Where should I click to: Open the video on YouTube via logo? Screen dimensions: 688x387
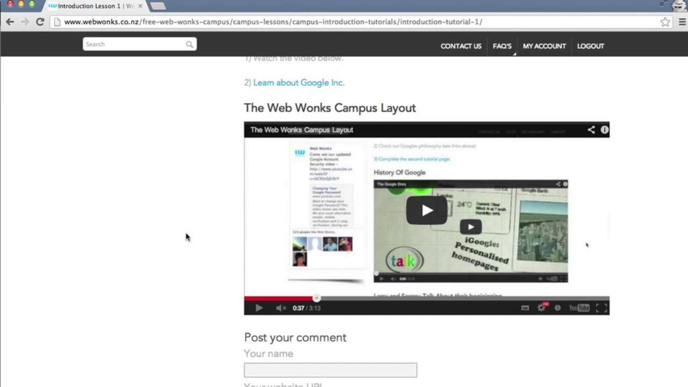point(579,308)
